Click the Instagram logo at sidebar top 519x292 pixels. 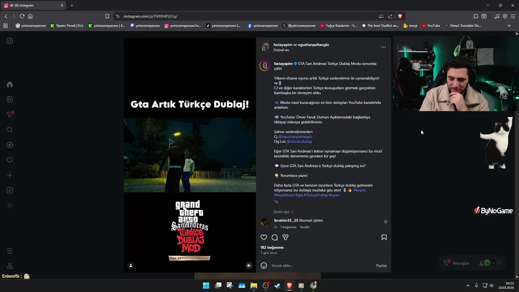[10, 41]
